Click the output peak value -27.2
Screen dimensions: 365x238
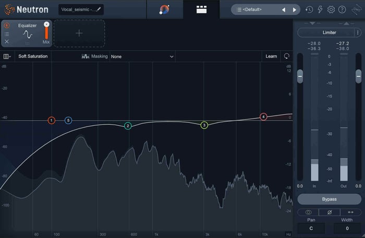point(343,44)
